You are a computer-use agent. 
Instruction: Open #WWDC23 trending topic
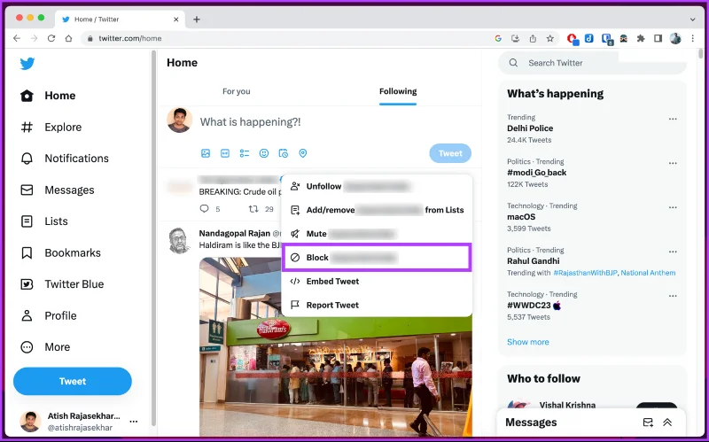(534, 306)
